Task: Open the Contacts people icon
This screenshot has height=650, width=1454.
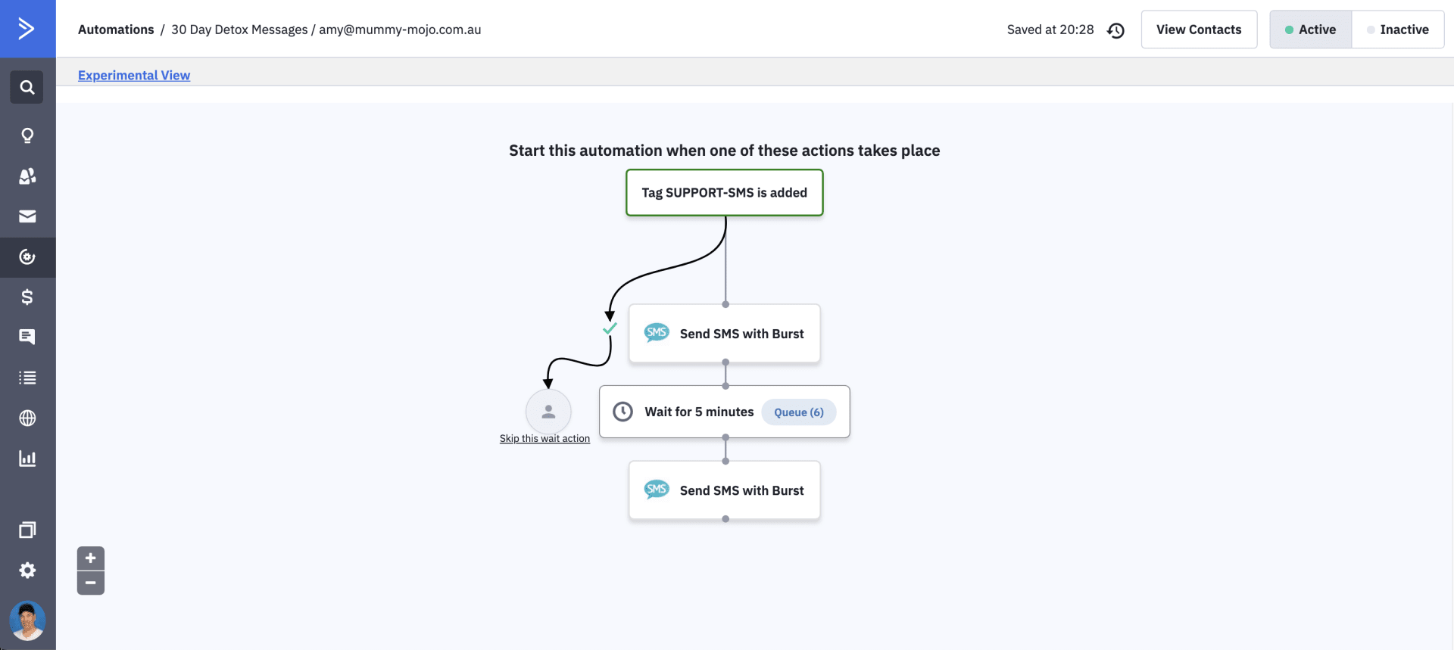Action: (27, 176)
